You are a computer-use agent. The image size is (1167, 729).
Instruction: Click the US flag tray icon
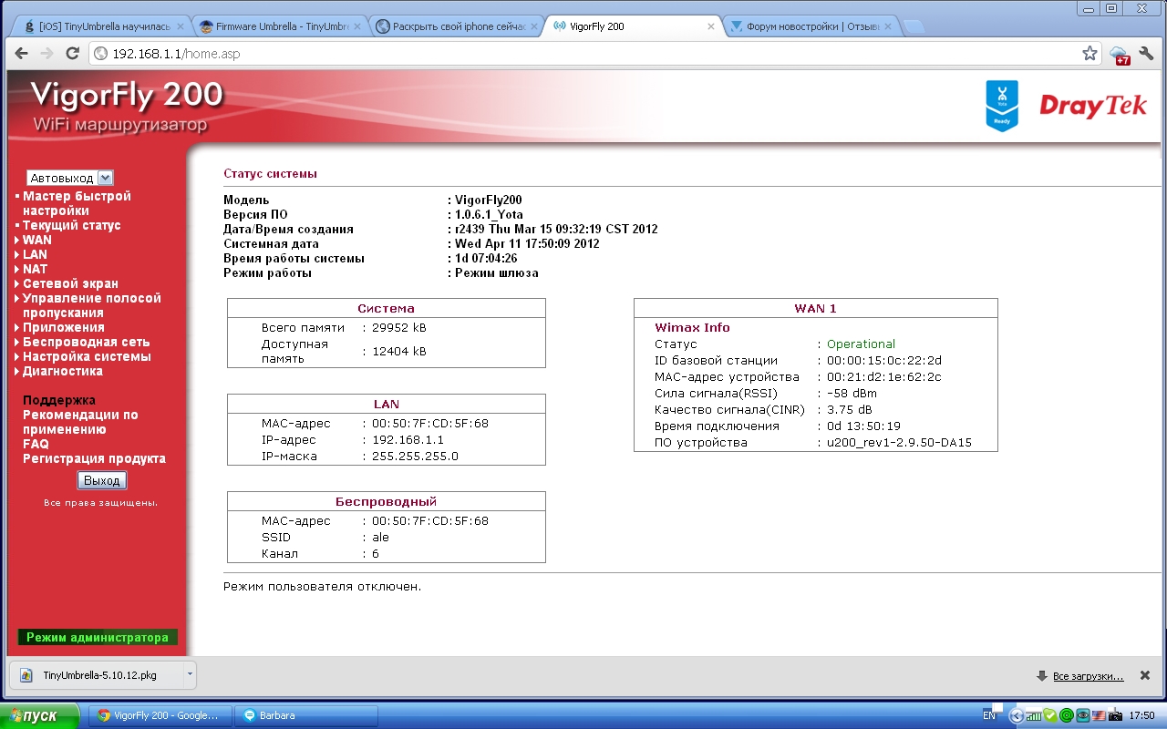click(x=1099, y=715)
